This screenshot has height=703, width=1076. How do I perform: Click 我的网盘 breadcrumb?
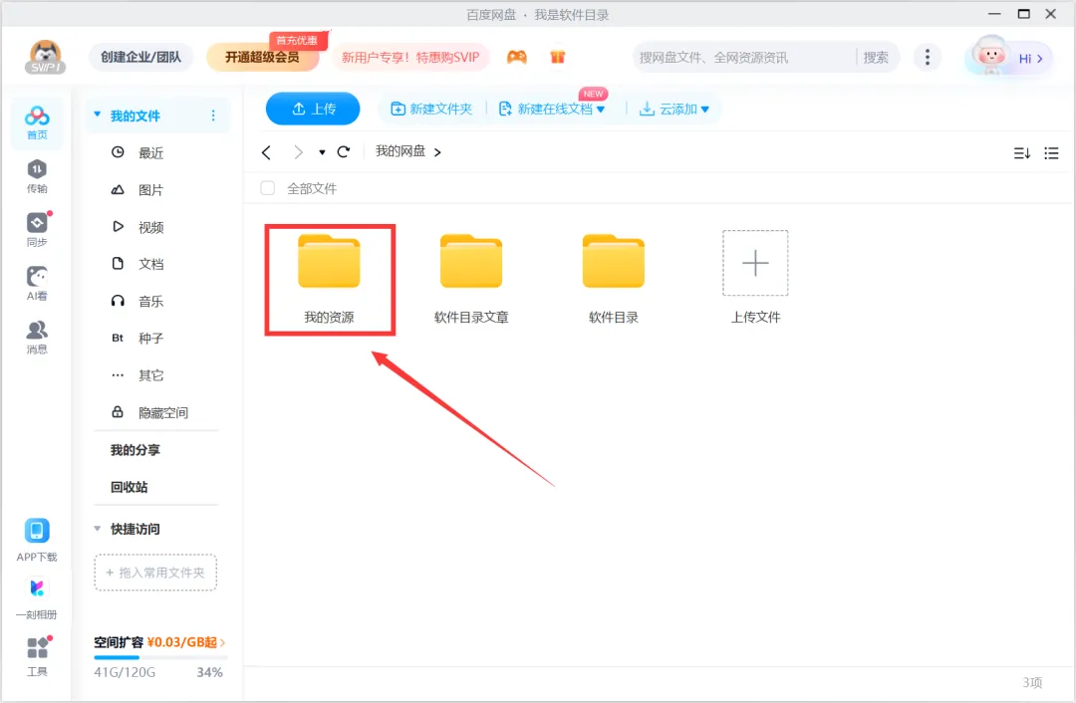pyautogui.click(x=401, y=151)
